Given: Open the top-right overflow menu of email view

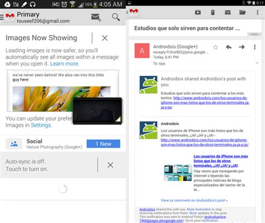Looking at the screenshot, I should pyautogui.click(x=258, y=12).
